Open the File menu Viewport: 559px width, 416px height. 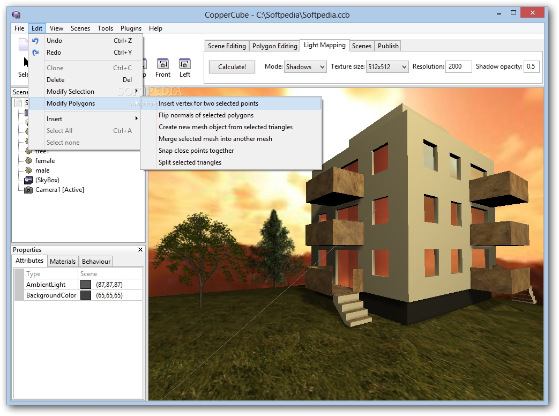coord(19,28)
